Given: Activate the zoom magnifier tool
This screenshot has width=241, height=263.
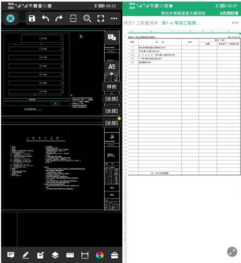Looking at the screenshot, I should (x=87, y=19).
